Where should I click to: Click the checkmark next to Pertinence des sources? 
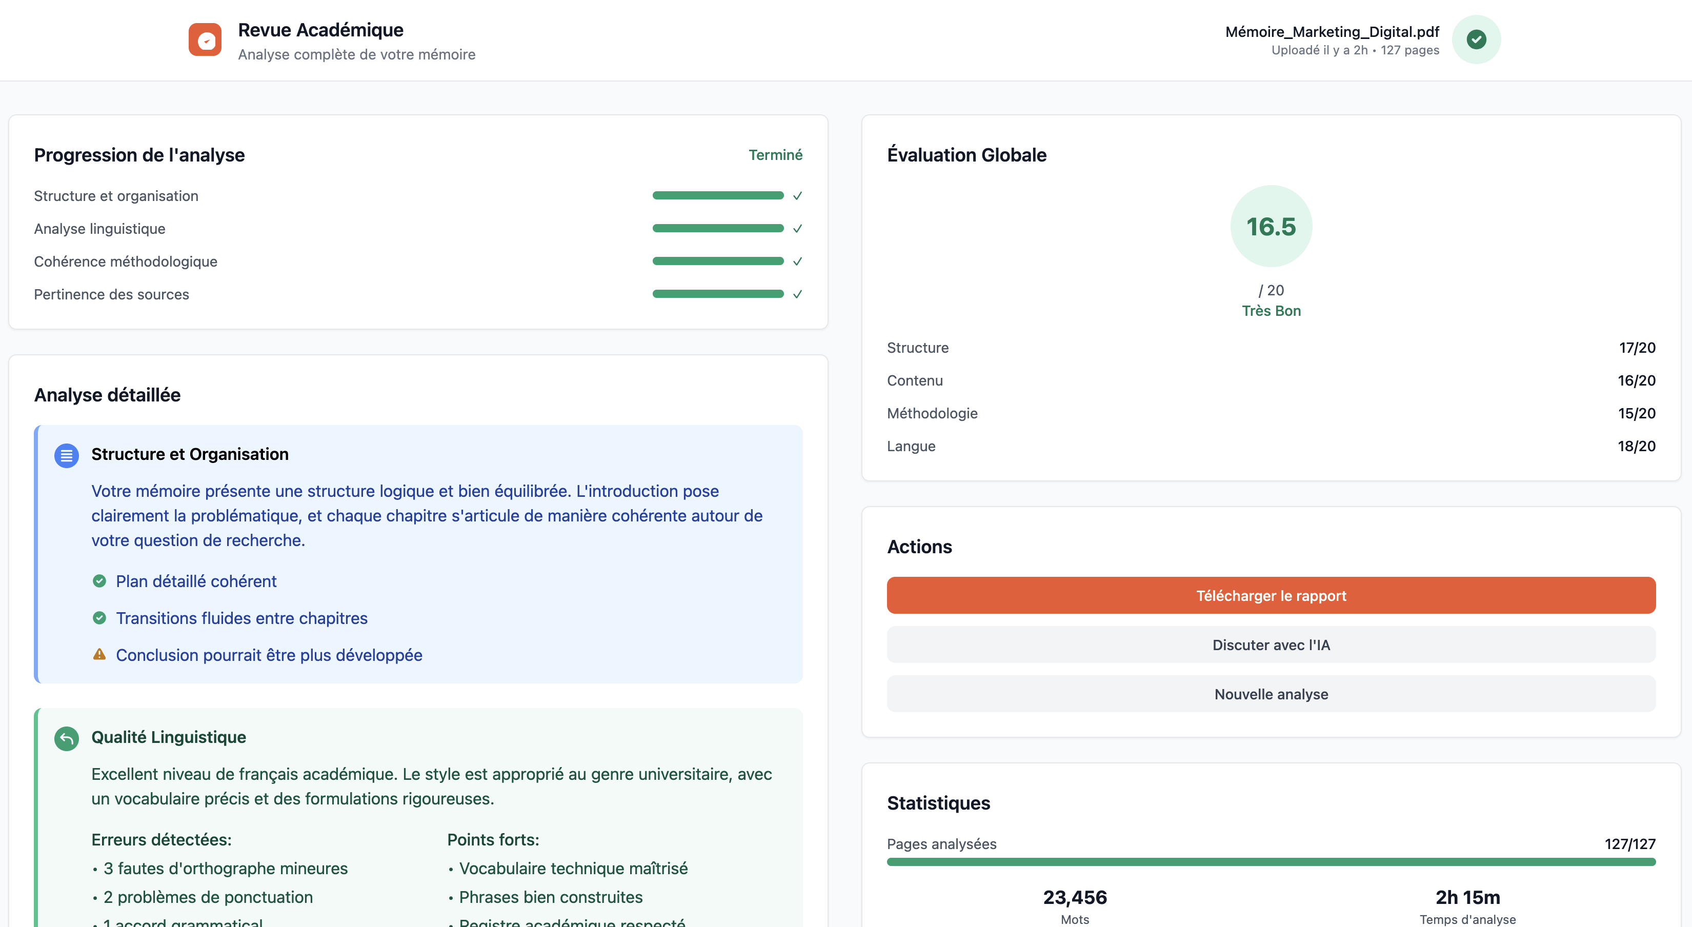coord(797,294)
